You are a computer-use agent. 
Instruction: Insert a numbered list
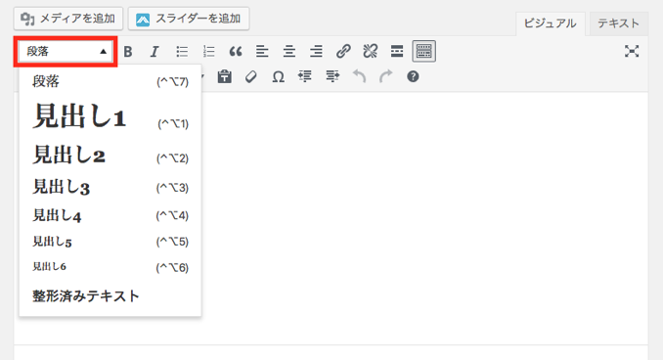[x=209, y=52]
